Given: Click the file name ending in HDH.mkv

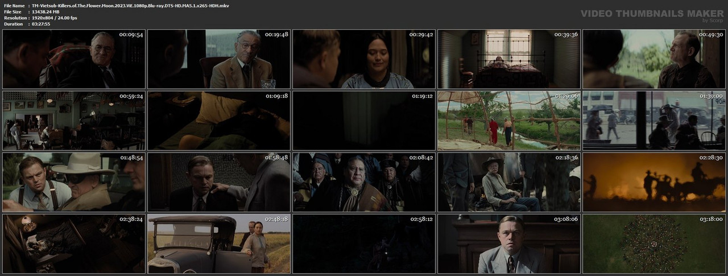Looking at the screenshot, I should [x=130, y=5].
